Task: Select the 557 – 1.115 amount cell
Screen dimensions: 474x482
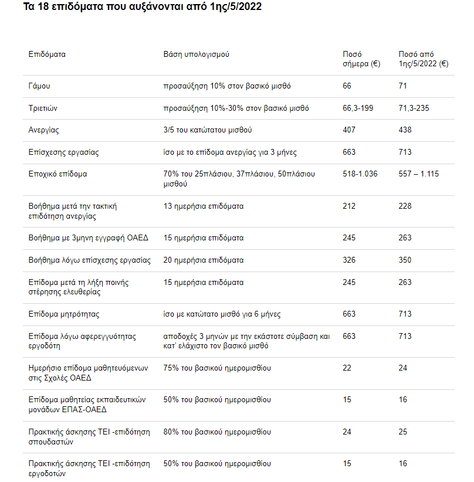Action: coord(419,174)
